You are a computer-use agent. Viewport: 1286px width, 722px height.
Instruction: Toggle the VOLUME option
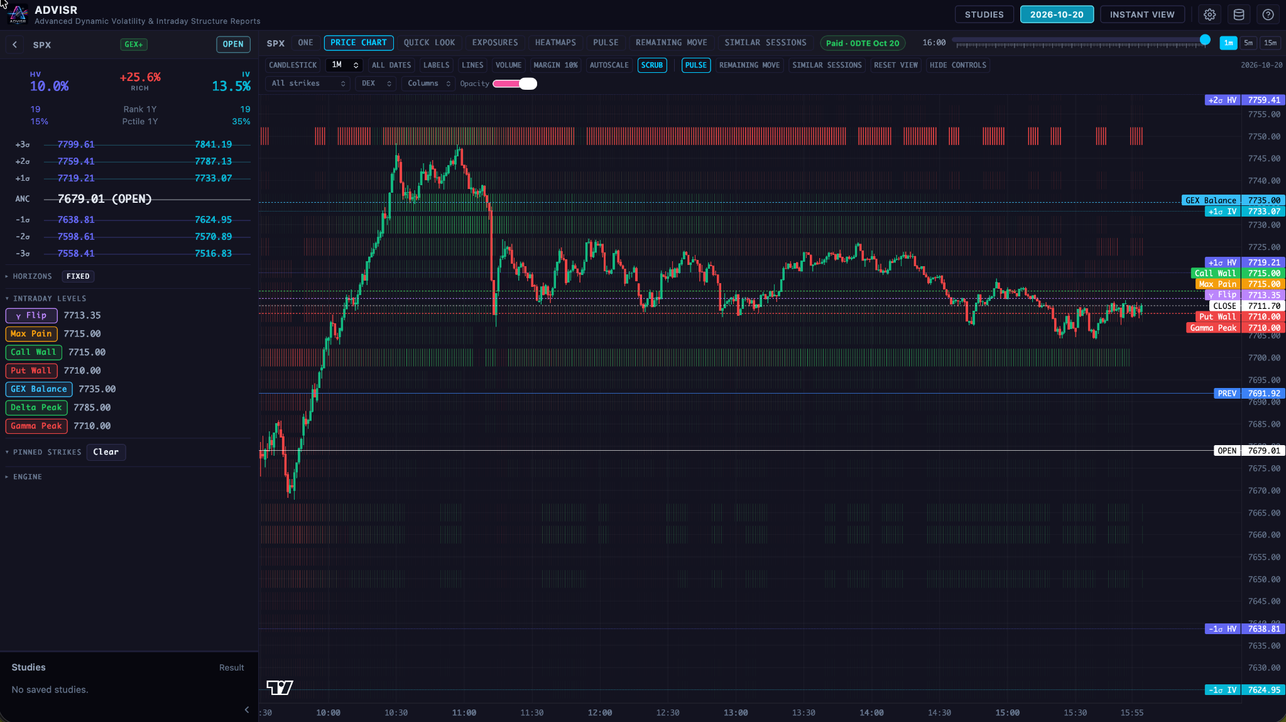[508, 65]
